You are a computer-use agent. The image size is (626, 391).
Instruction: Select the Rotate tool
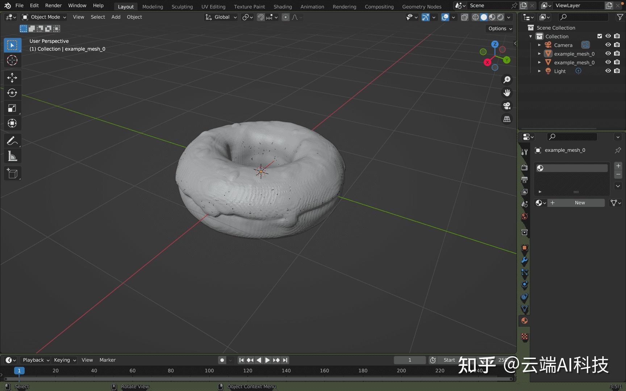(x=12, y=93)
